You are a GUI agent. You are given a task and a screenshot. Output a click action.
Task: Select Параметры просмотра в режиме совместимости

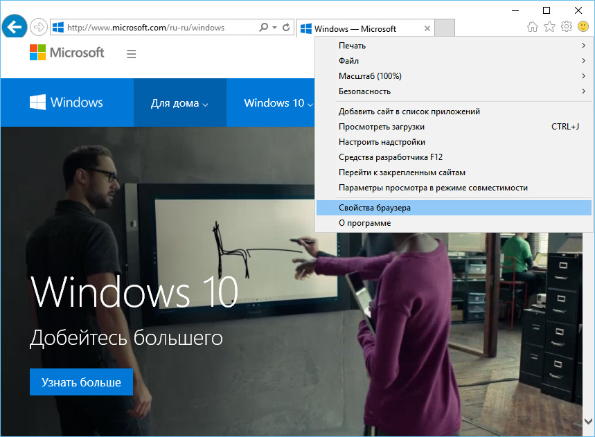[x=454, y=188]
